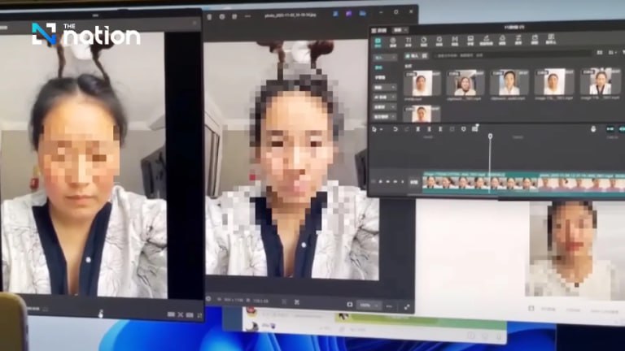The image size is (625, 351).
Task: Expand the pointer selection tool dropdown arrow
Action: [382, 129]
